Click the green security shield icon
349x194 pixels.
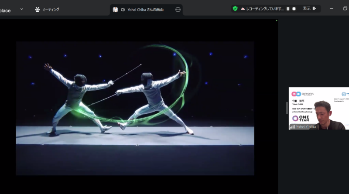pyautogui.click(x=235, y=8)
